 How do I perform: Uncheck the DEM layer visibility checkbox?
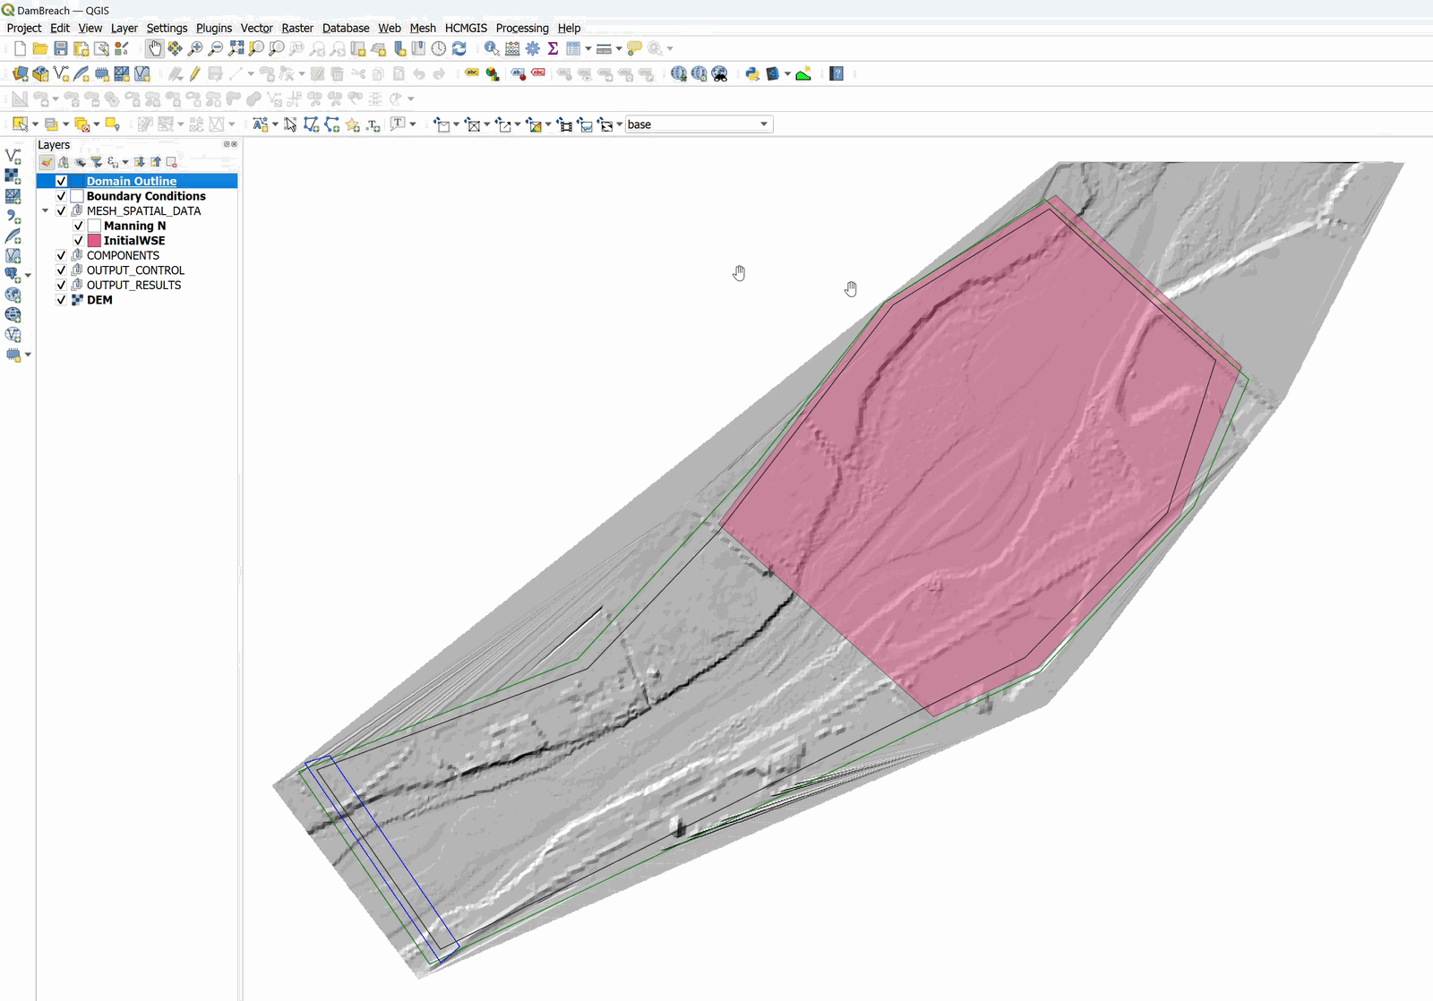[61, 300]
